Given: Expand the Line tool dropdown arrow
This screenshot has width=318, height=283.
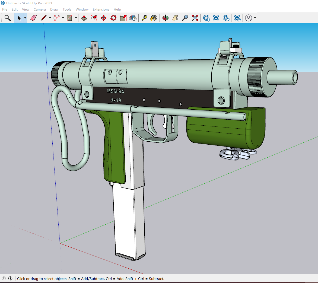Looking at the screenshot, I should tap(50, 18).
